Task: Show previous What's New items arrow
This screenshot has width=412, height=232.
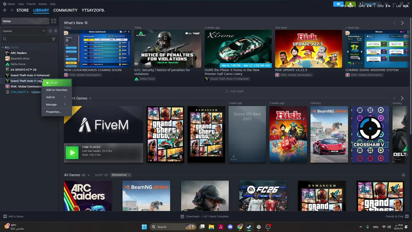Action: [x=394, y=23]
